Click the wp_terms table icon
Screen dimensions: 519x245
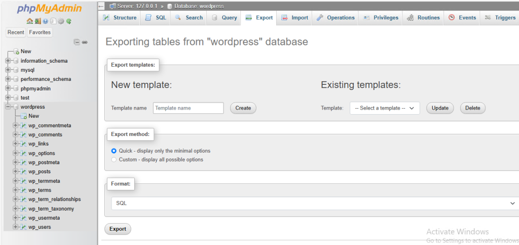point(23,190)
